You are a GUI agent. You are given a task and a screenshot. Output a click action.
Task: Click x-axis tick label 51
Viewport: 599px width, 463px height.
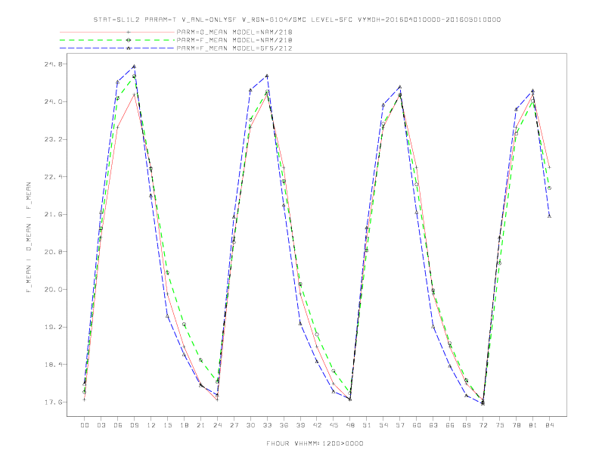point(367,425)
